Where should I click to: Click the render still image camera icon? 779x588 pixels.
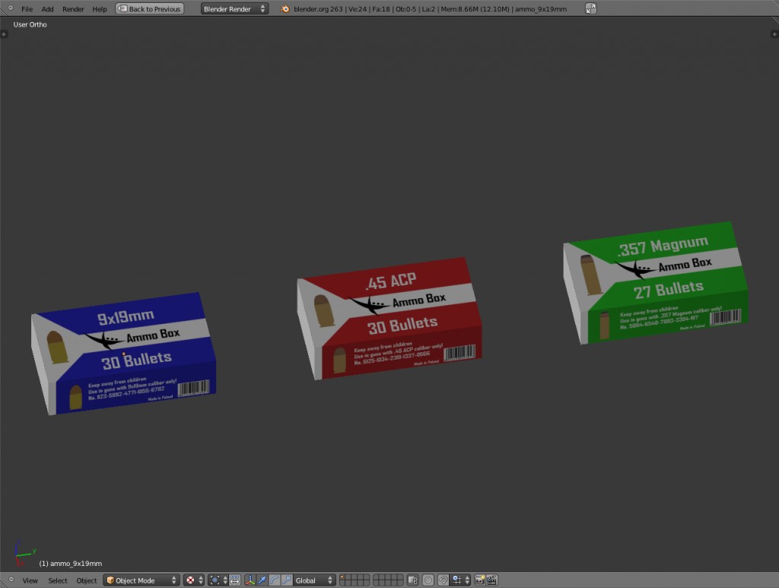(x=480, y=580)
